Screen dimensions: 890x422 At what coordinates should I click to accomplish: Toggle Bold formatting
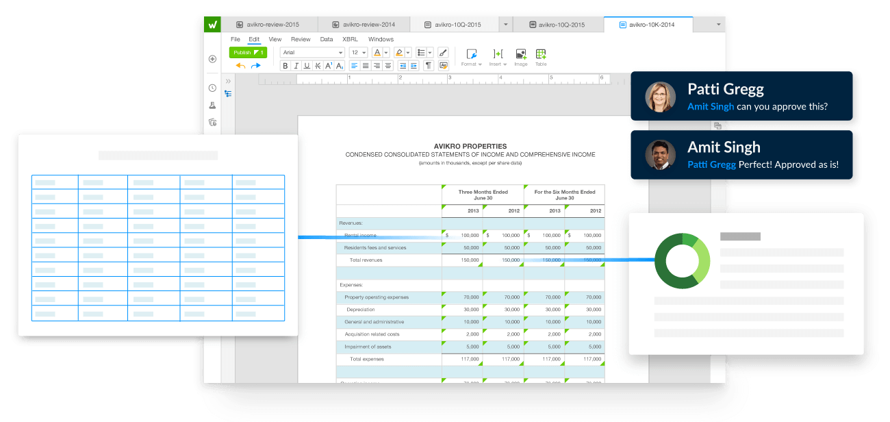285,66
